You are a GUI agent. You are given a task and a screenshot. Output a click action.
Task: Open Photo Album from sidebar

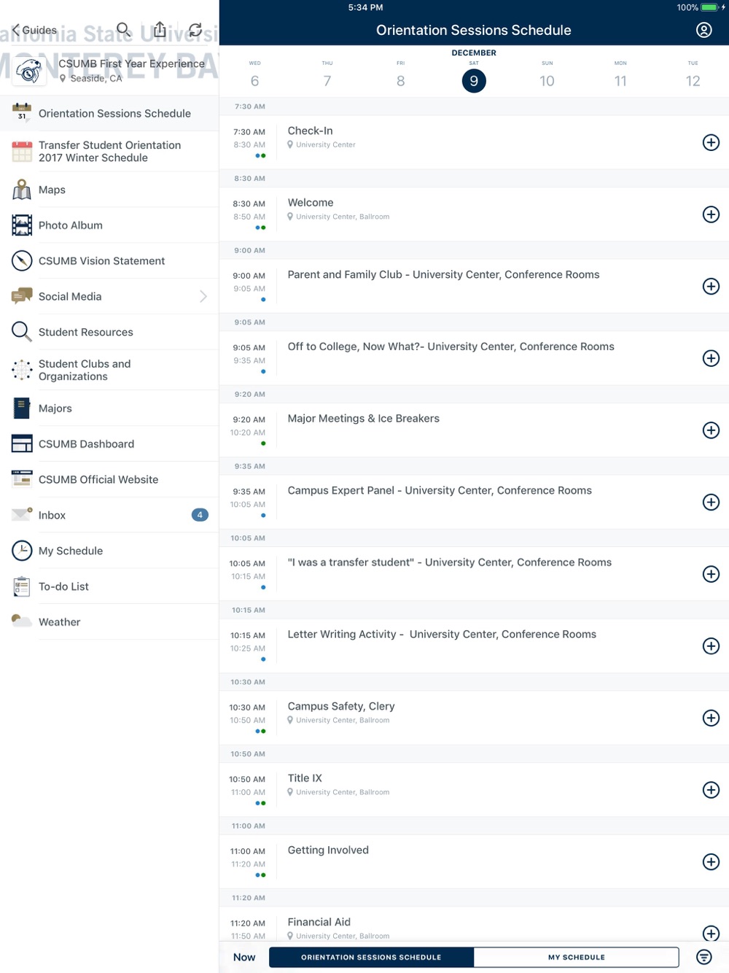coord(109,225)
